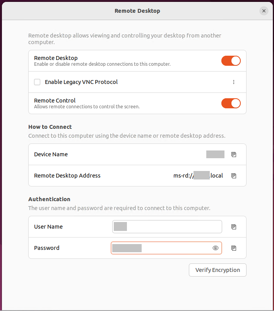Click the Remote Control row label
274x311 pixels.
(x=55, y=101)
